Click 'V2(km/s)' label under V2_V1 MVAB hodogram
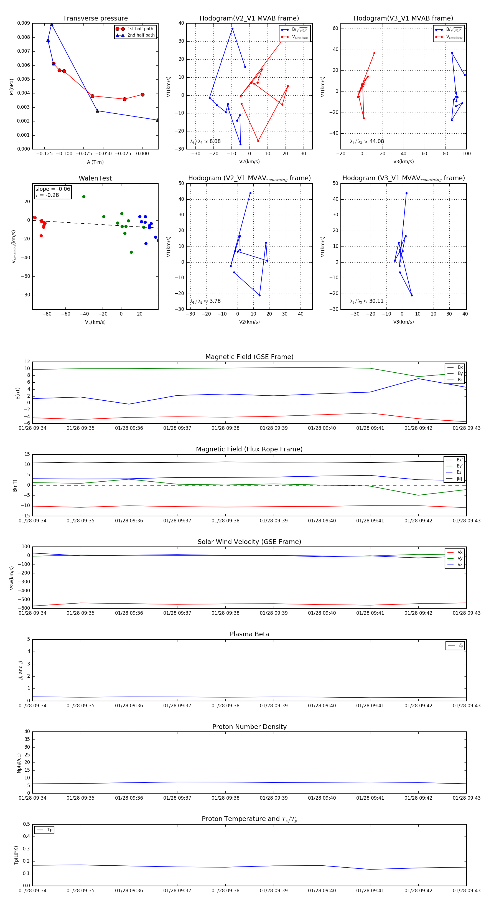 click(x=249, y=162)
